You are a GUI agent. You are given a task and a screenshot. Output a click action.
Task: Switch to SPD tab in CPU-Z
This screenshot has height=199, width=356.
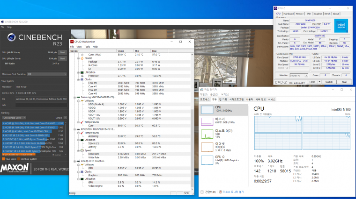click(x=309, y=14)
